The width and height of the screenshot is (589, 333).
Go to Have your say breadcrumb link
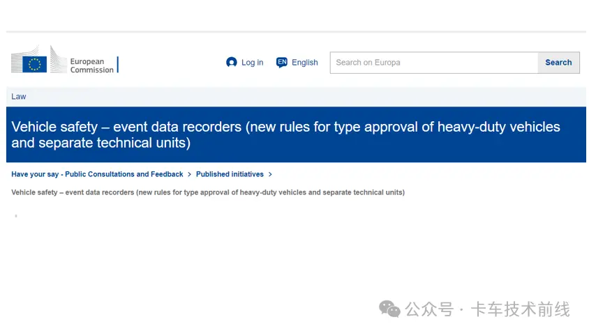tap(97, 174)
